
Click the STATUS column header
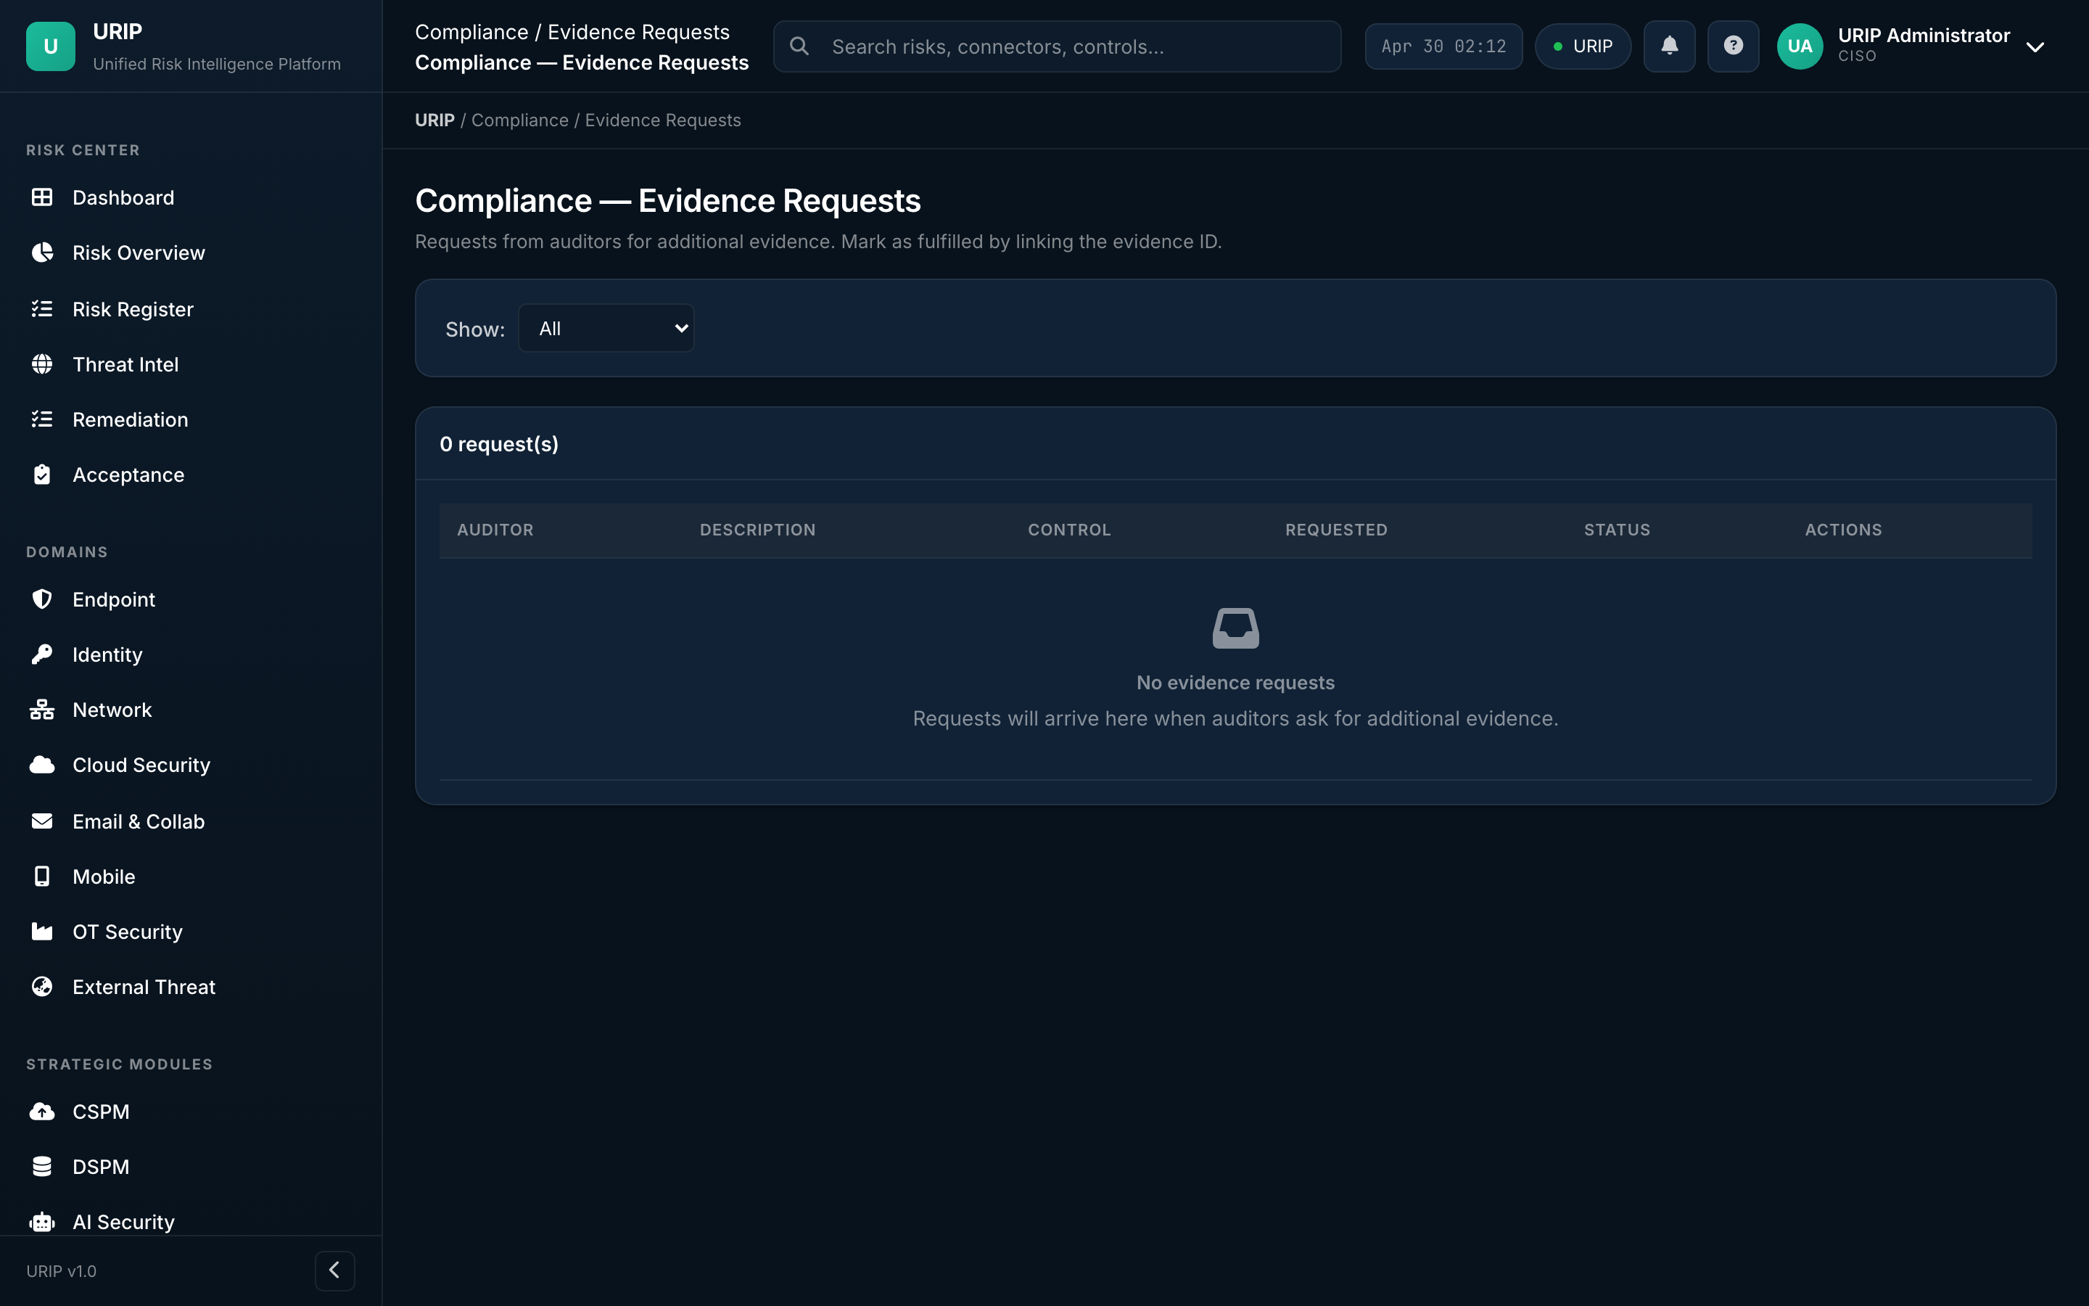click(x=1617, y=530)
